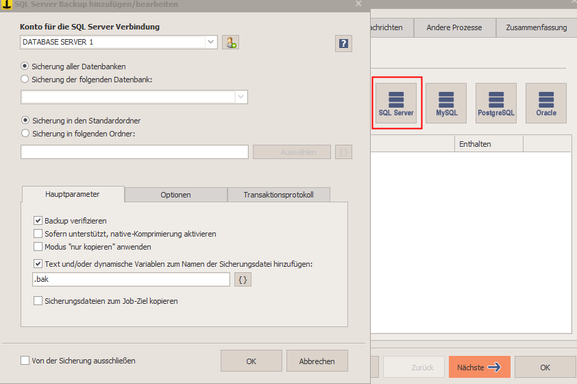
Task: Select the MySQL backup type icon
Action: [x=446, y=103]
